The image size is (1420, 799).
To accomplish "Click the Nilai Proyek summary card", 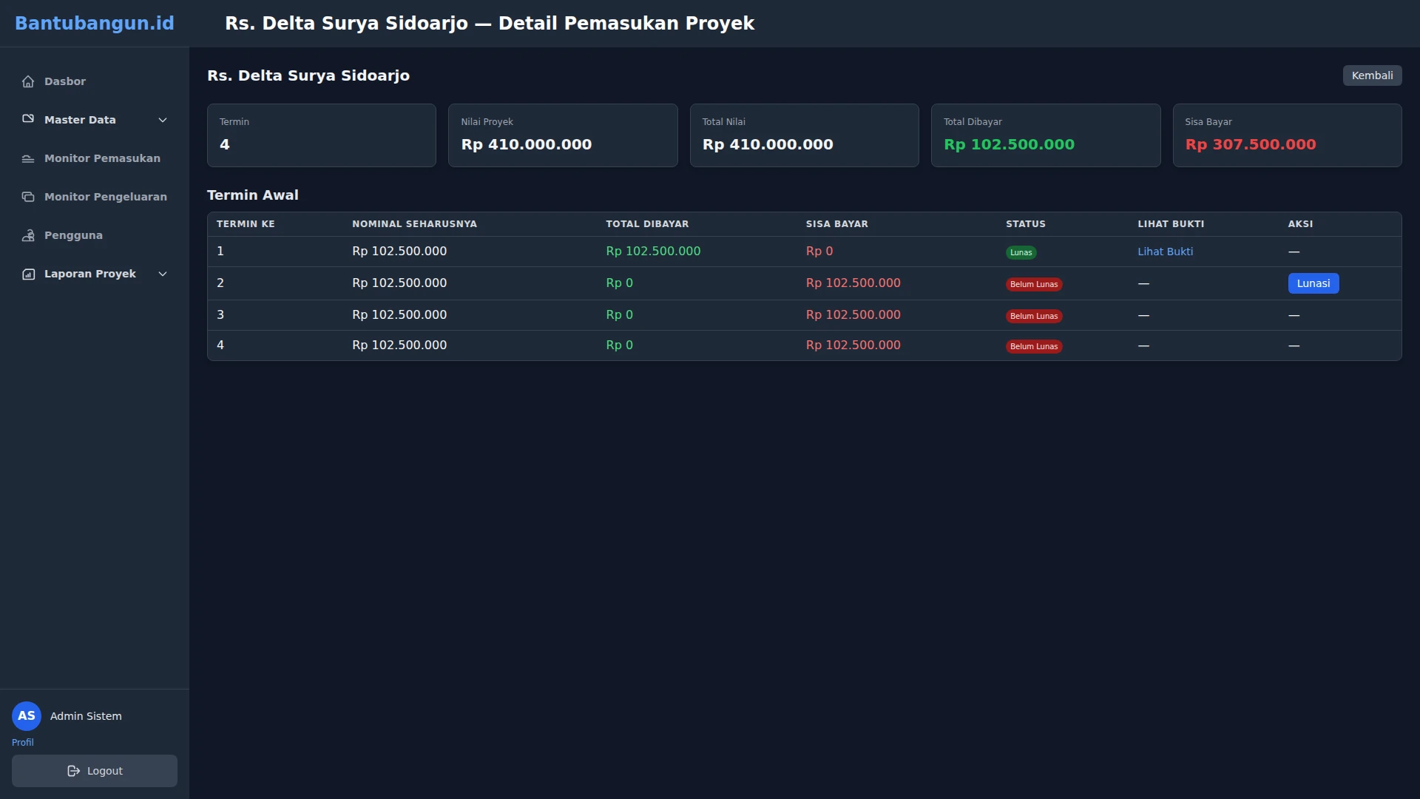I will tap(563, 135).
